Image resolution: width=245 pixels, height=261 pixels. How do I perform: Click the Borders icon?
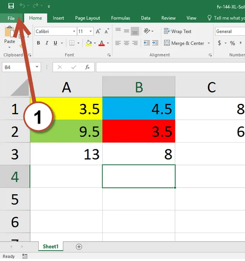coord(72,43)
